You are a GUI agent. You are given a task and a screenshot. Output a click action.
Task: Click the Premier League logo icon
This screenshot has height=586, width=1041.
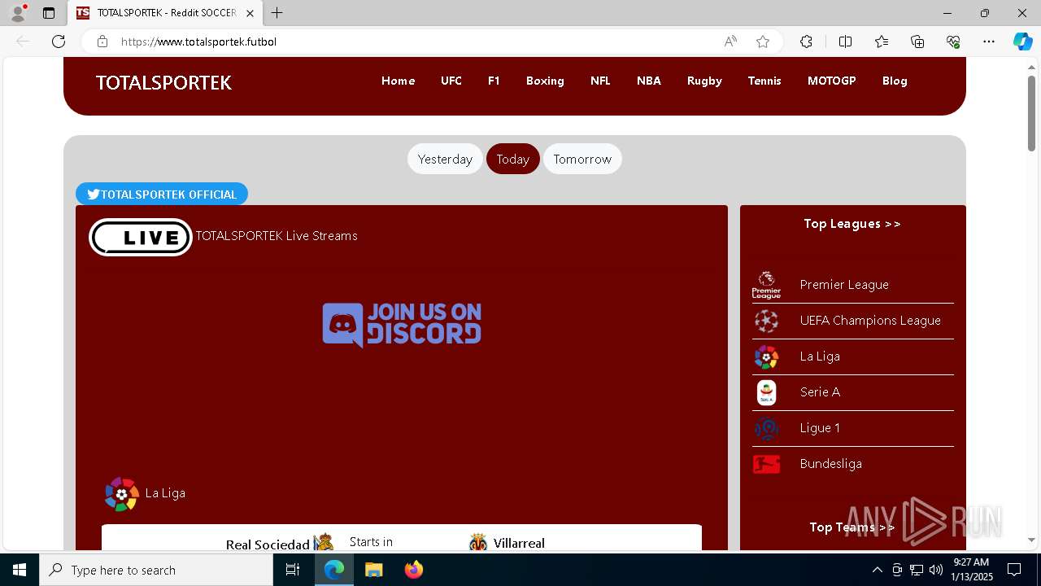(766, 285)
